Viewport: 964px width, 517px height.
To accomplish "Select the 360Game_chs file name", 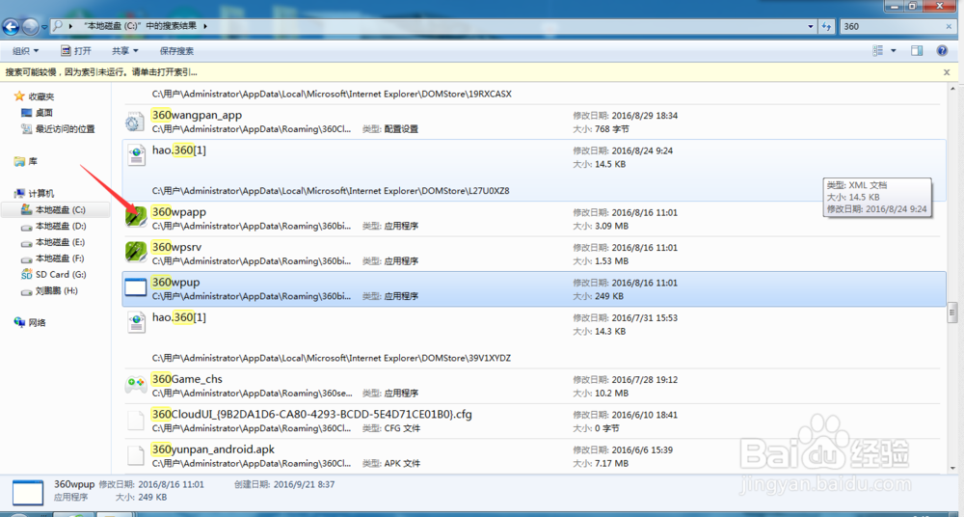I will (x=187, y=379).
